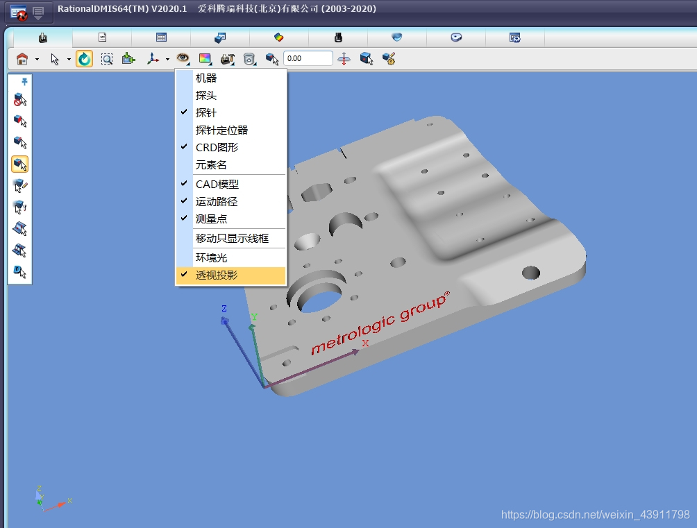Select the pointer cursor tool
Image resolution: width=697 pixels, height=528 pixels.
point(55,59)
